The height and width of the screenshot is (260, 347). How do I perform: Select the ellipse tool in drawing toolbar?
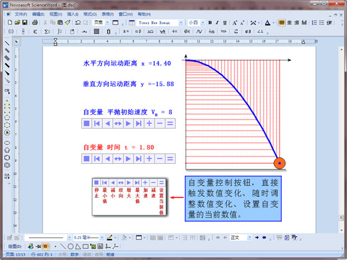(71, 246)
